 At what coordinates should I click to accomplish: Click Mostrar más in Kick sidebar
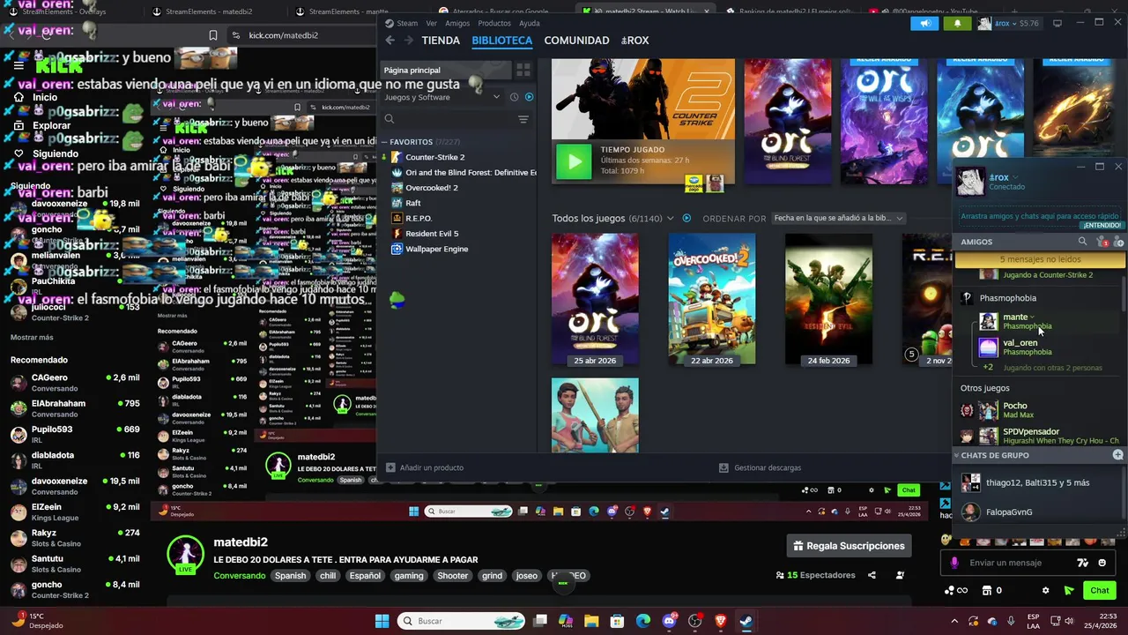click(x=32, y=337)
